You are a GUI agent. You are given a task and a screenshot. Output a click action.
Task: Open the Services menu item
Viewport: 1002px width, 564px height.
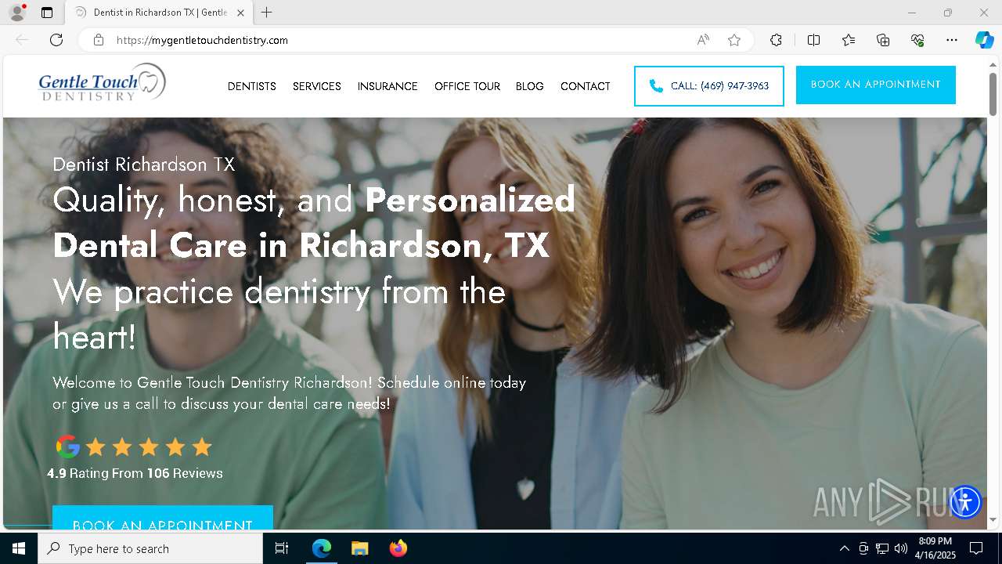pos(317,86)
